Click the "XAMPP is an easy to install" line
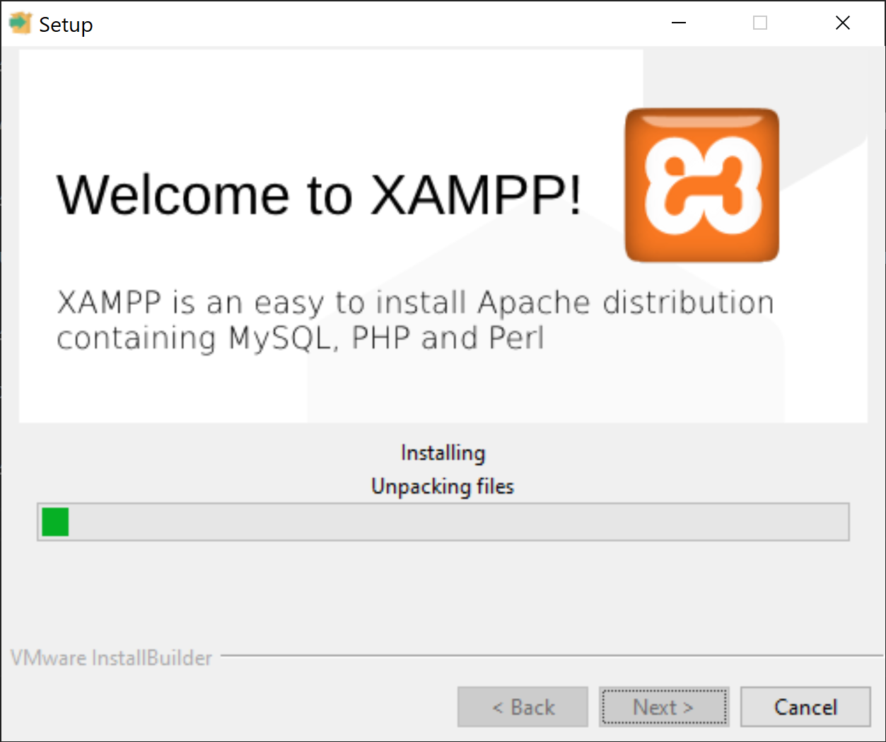 pos(415,303)
